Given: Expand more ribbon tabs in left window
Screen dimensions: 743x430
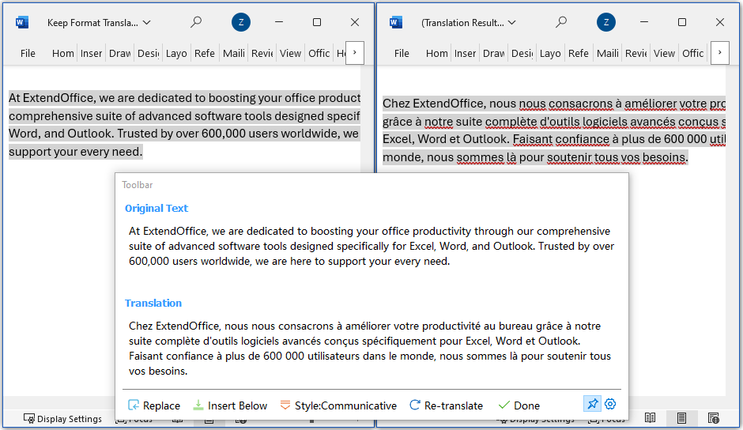Looking at the screenshot, I should [x=355, y=53].
